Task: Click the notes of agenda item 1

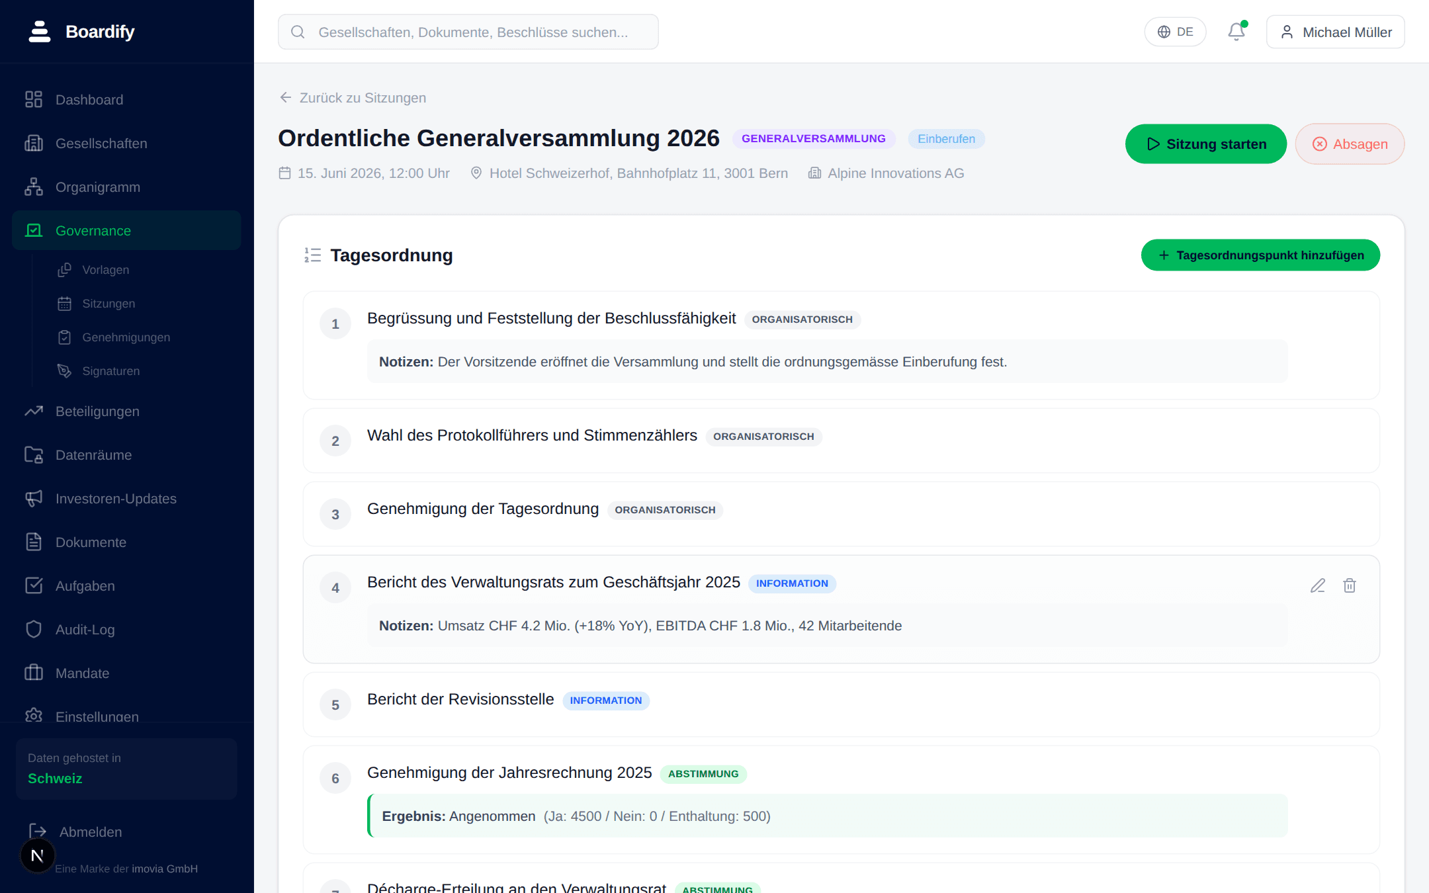Action: pyautogui.click(x=827, y=361)
